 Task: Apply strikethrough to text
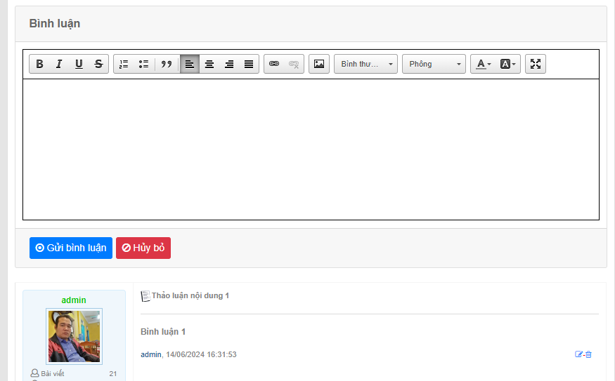(98, 64)
